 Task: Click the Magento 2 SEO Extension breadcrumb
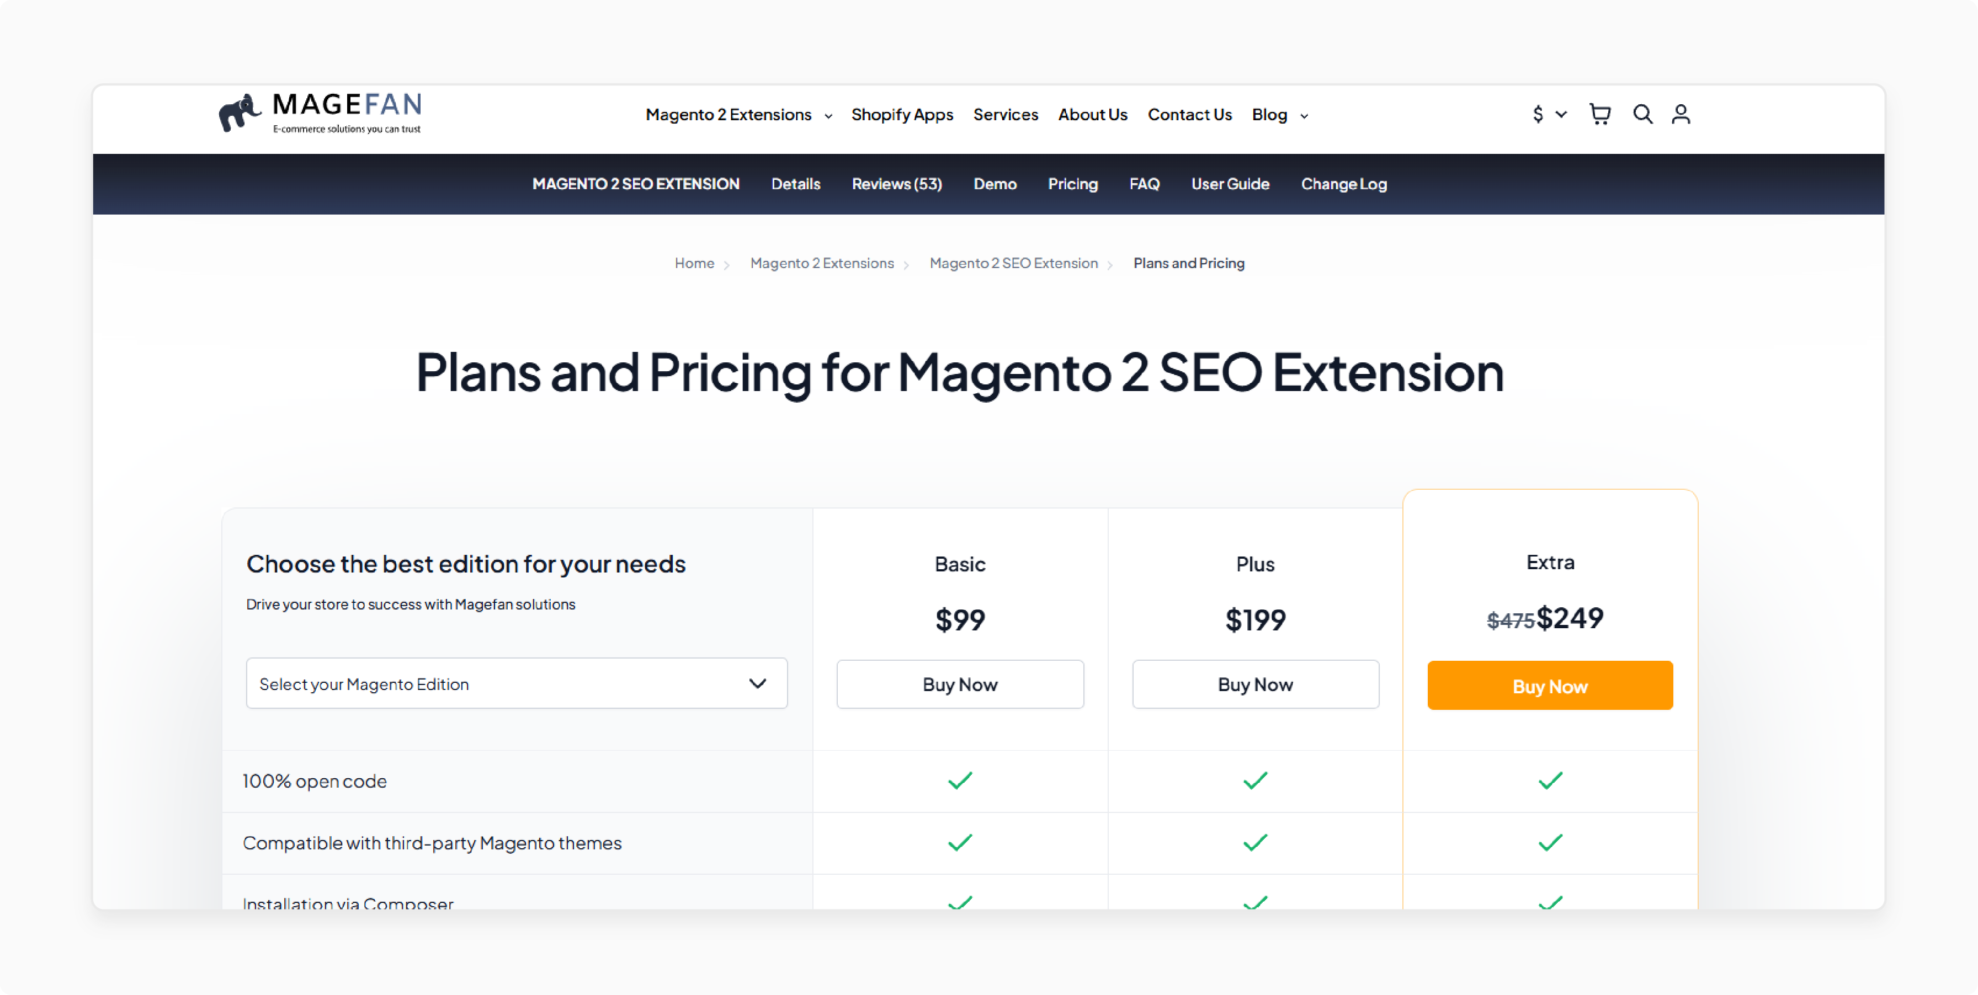(1014, 263)
